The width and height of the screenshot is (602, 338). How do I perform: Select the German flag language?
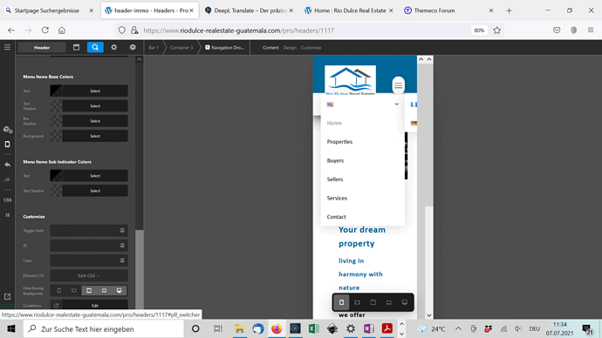click(414, 123)
